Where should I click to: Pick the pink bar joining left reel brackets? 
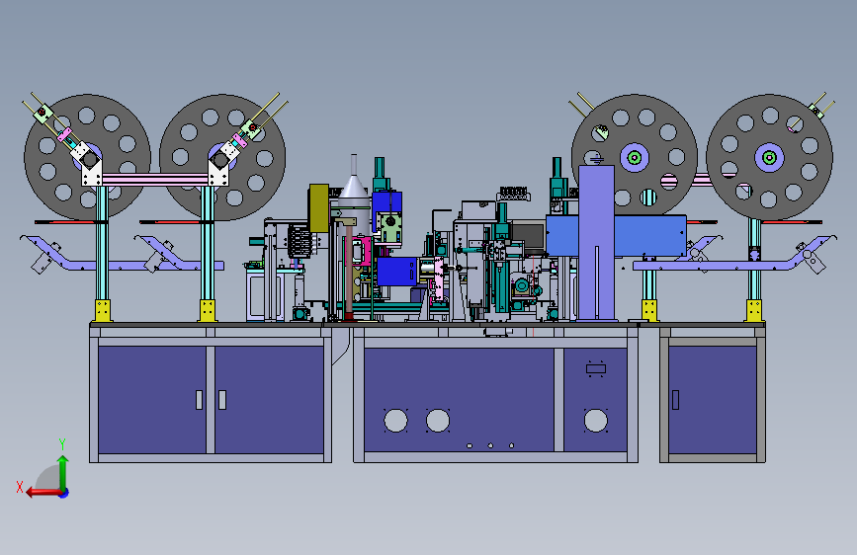pos(154,180)
